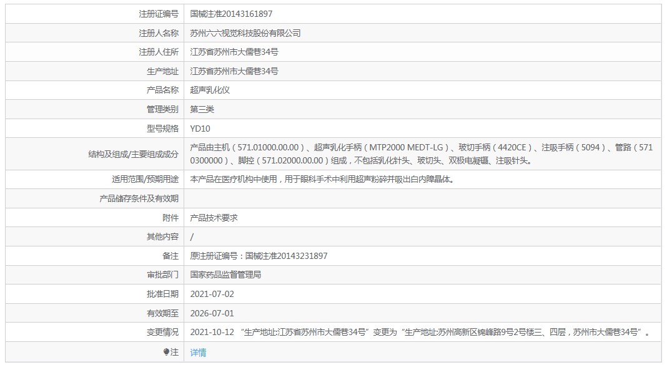Click the 备注 label

coord(170,256)
